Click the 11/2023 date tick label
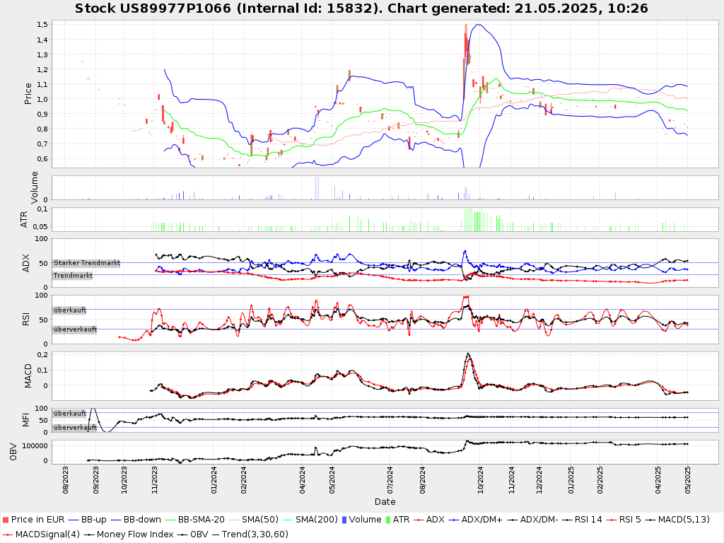Screen dimensions: 724x543 pos(154,480)
